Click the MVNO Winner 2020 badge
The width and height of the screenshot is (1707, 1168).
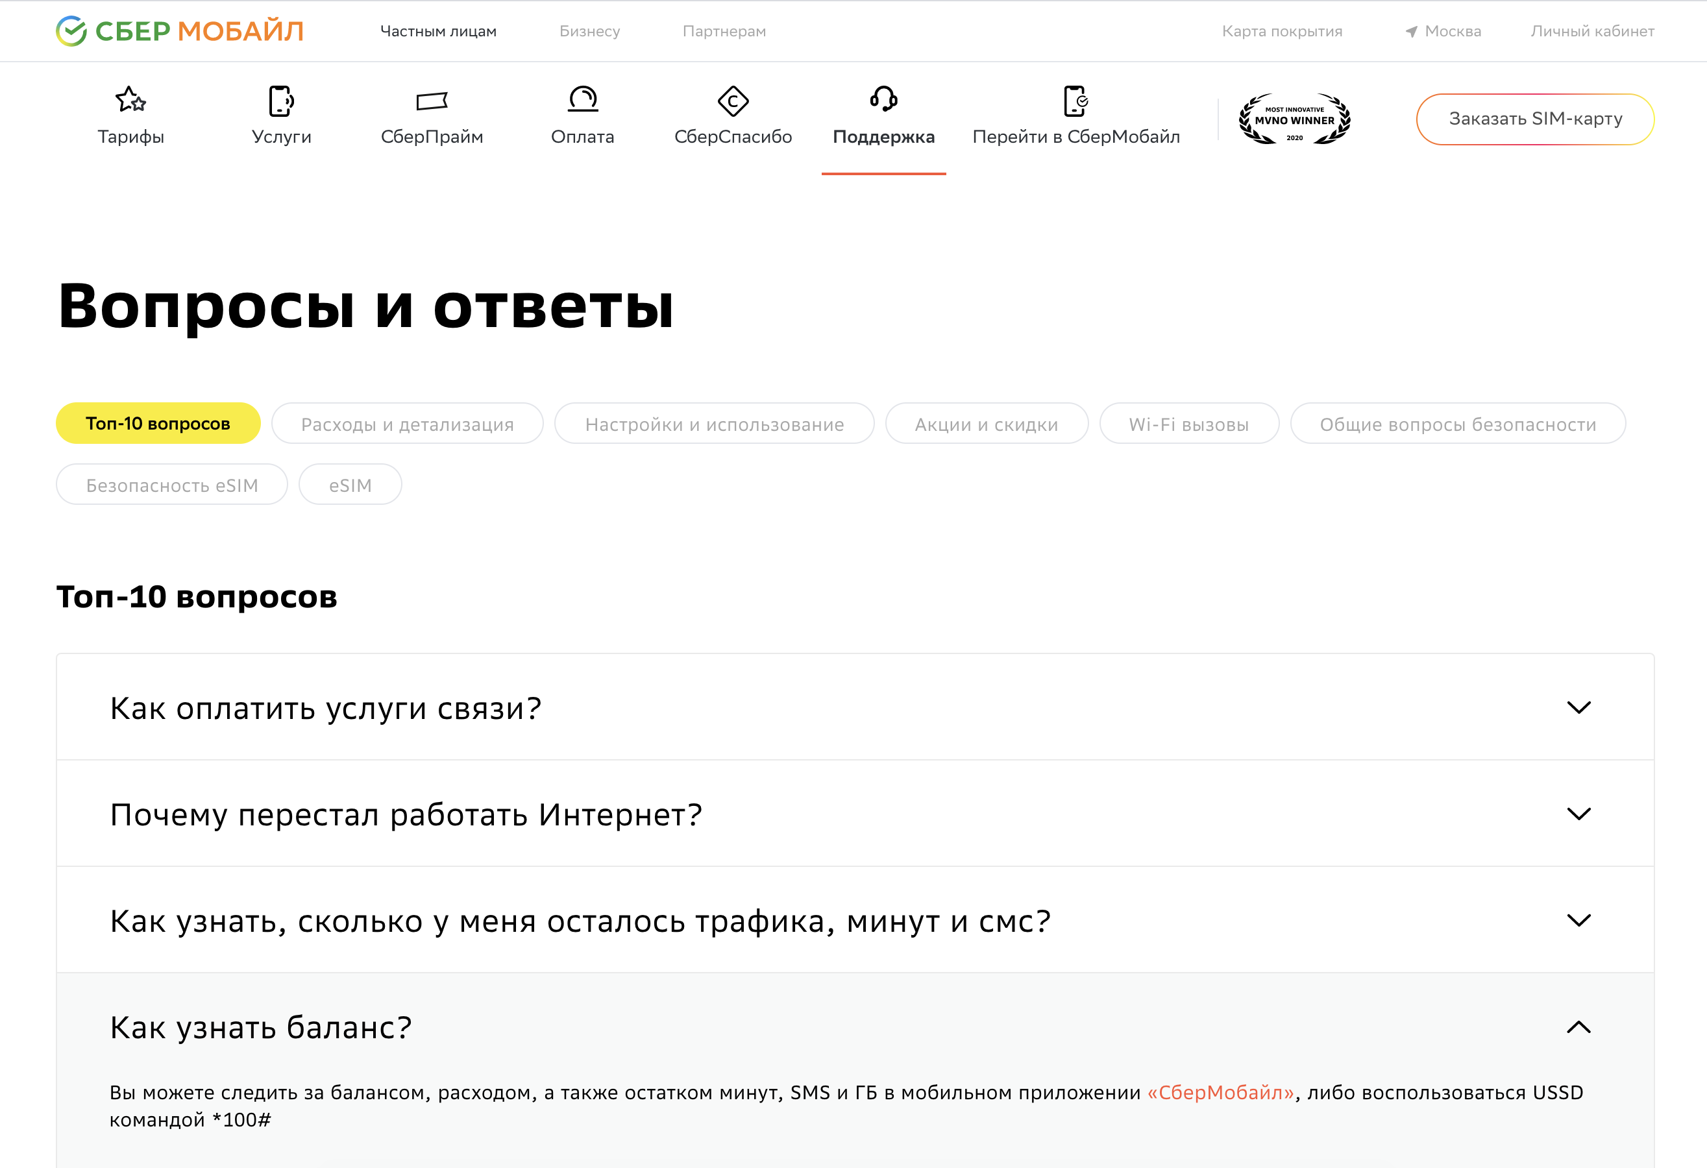(x=1295, y=119)
